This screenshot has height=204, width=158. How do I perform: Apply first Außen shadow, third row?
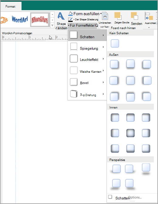click(x=114, y=97)
